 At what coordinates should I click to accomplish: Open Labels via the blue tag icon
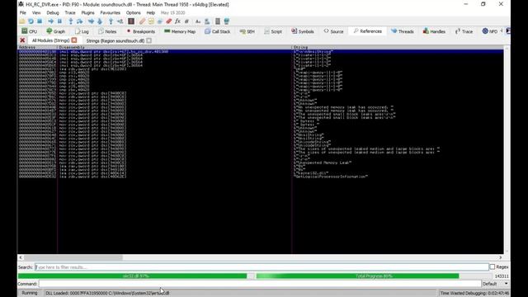point(160,21)
